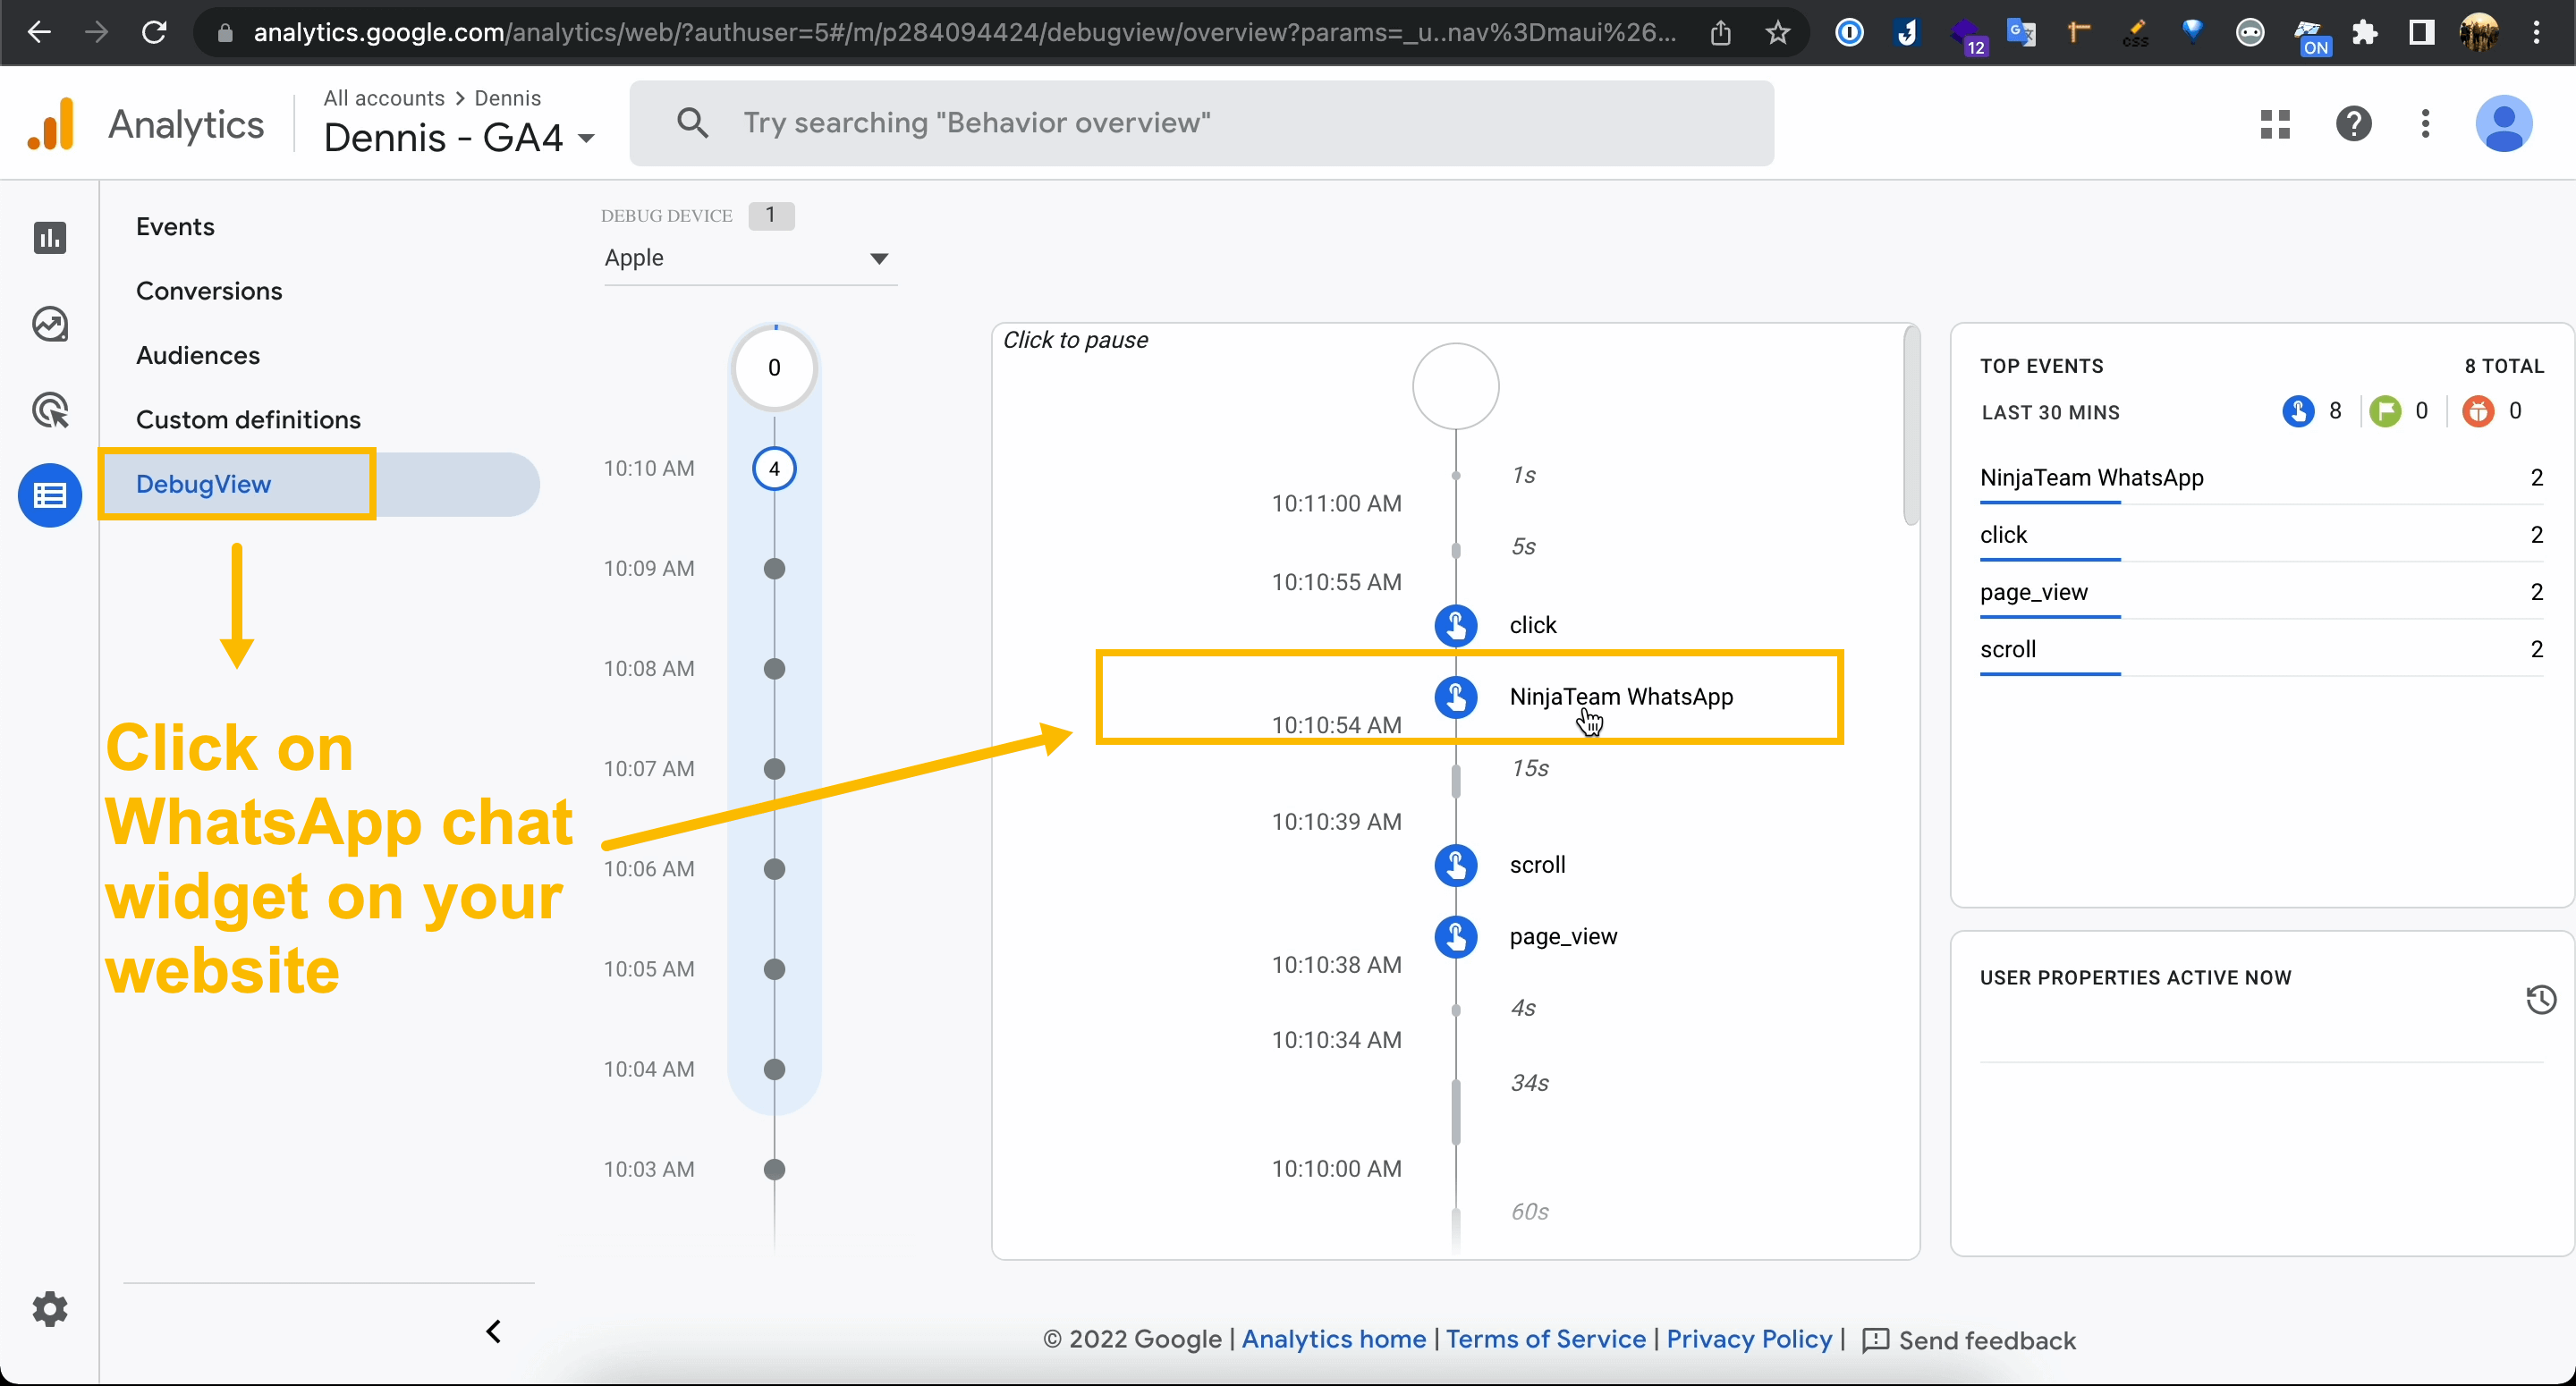The image size is (2576, 1386).
Task: Click the user properties history icon
Action: [x=2541, y=999]
